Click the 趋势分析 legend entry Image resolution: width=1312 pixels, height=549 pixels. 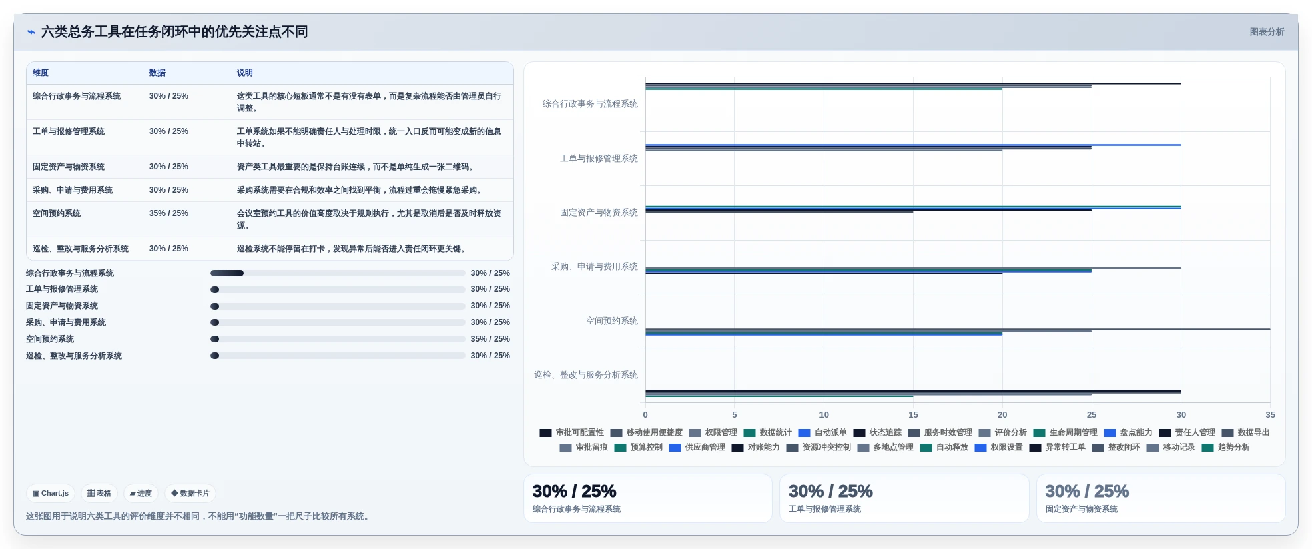[x=1225, y=448]
